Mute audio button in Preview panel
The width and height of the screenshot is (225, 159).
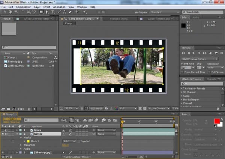coord(210,53)
